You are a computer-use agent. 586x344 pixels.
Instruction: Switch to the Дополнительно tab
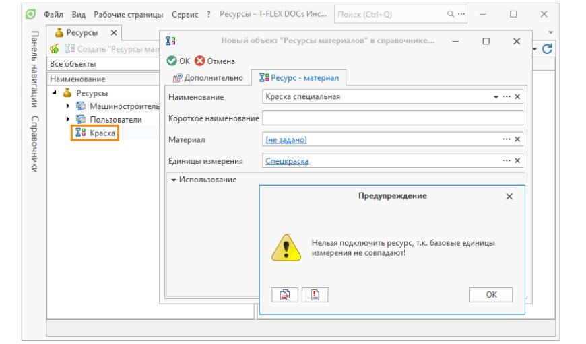pos(207,77)
